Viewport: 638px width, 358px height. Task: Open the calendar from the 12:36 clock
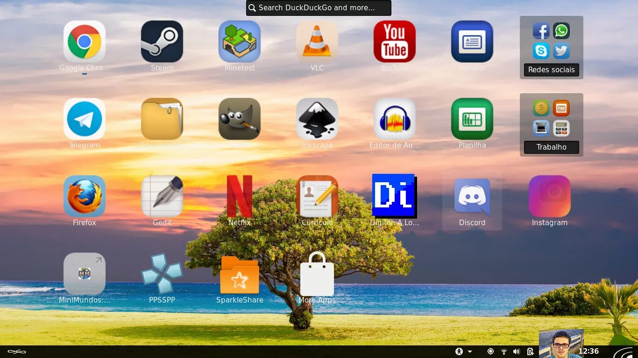tap(588, 351)
